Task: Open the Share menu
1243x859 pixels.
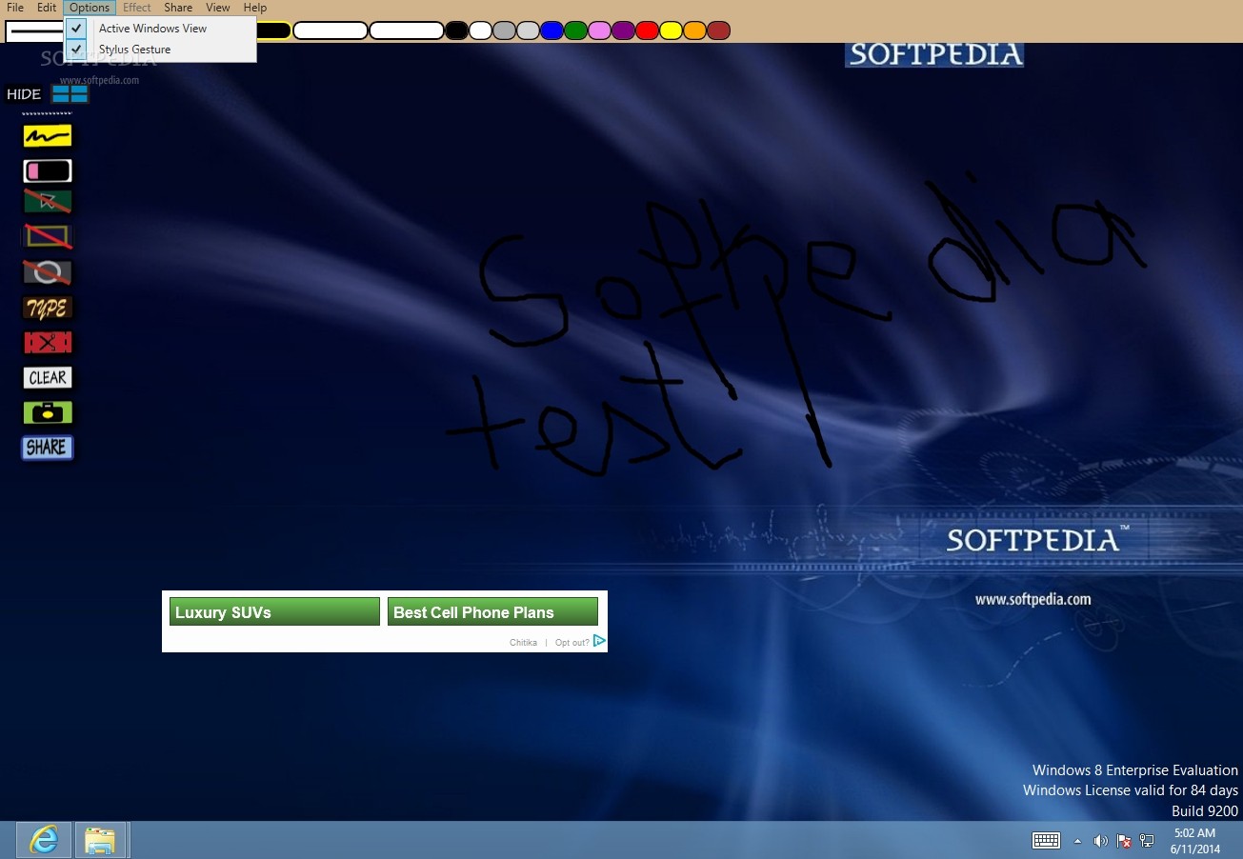Action: click(x=178, y=8)
